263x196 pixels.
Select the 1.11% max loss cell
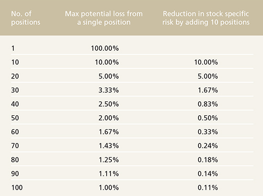coord(109,174)
